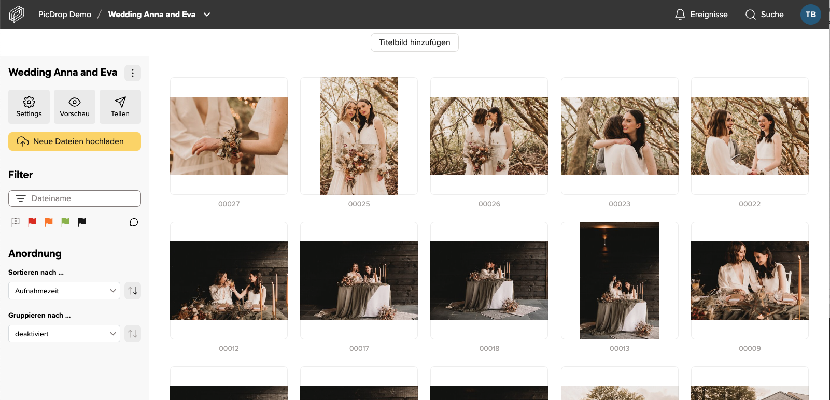Filter by unflagged outline flag
The image size is (830, 400).
pos(16,222)
